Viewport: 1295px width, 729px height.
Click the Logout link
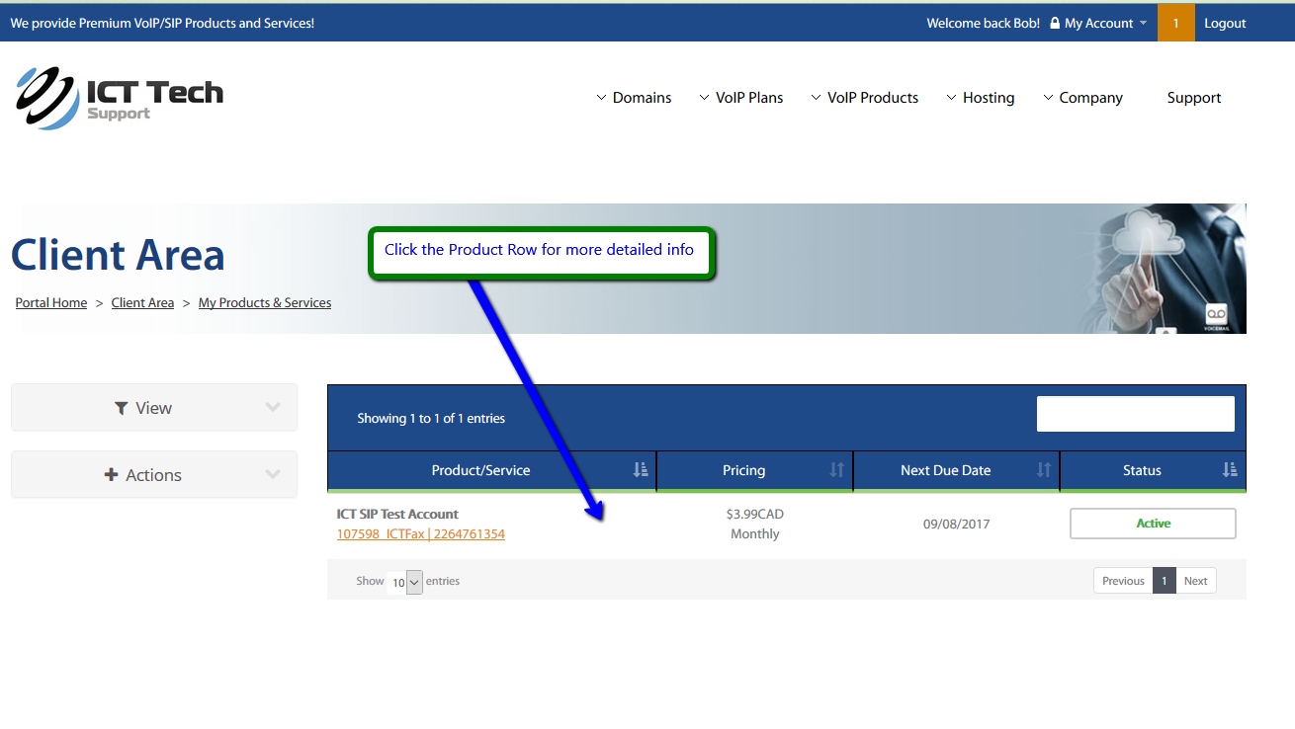click(1225, 23)
